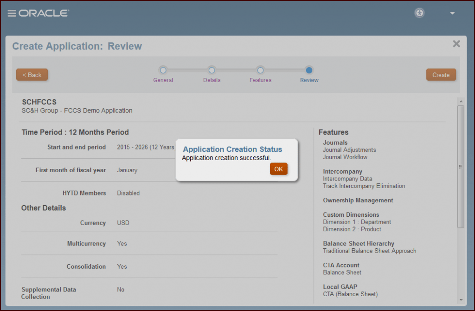Click SC&H Group - FCCS Demo Application description

click(77, 110)
